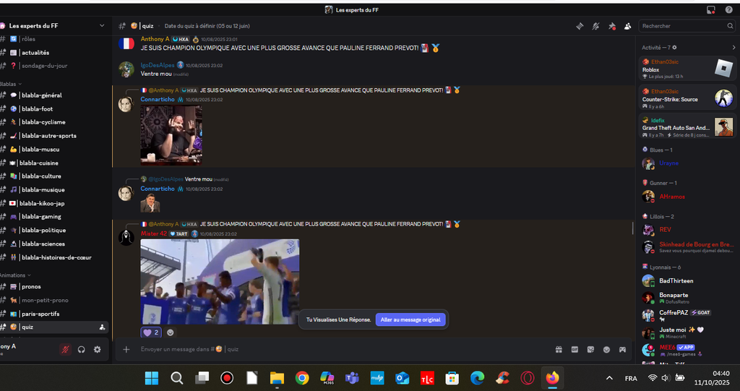Open the inbox icon in title bar
The image size is (740, 391).
point(711,10)
